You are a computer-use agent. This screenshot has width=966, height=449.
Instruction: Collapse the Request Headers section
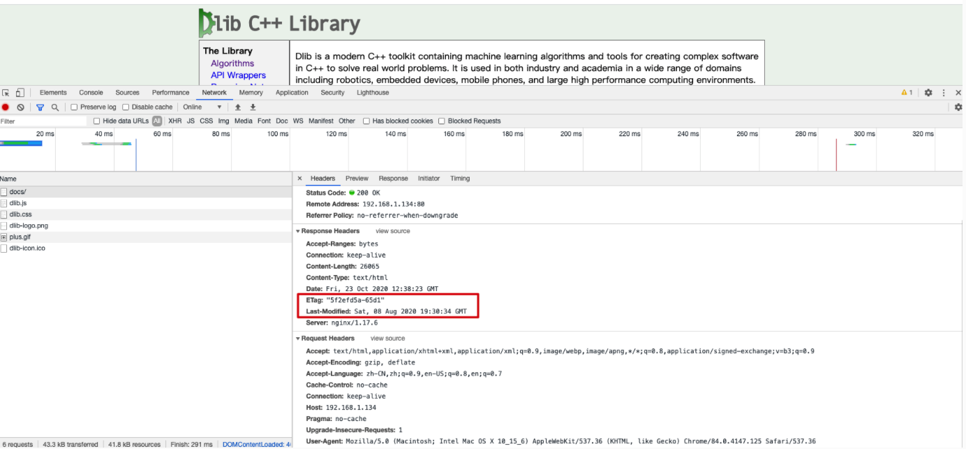(x=299, y=339)
